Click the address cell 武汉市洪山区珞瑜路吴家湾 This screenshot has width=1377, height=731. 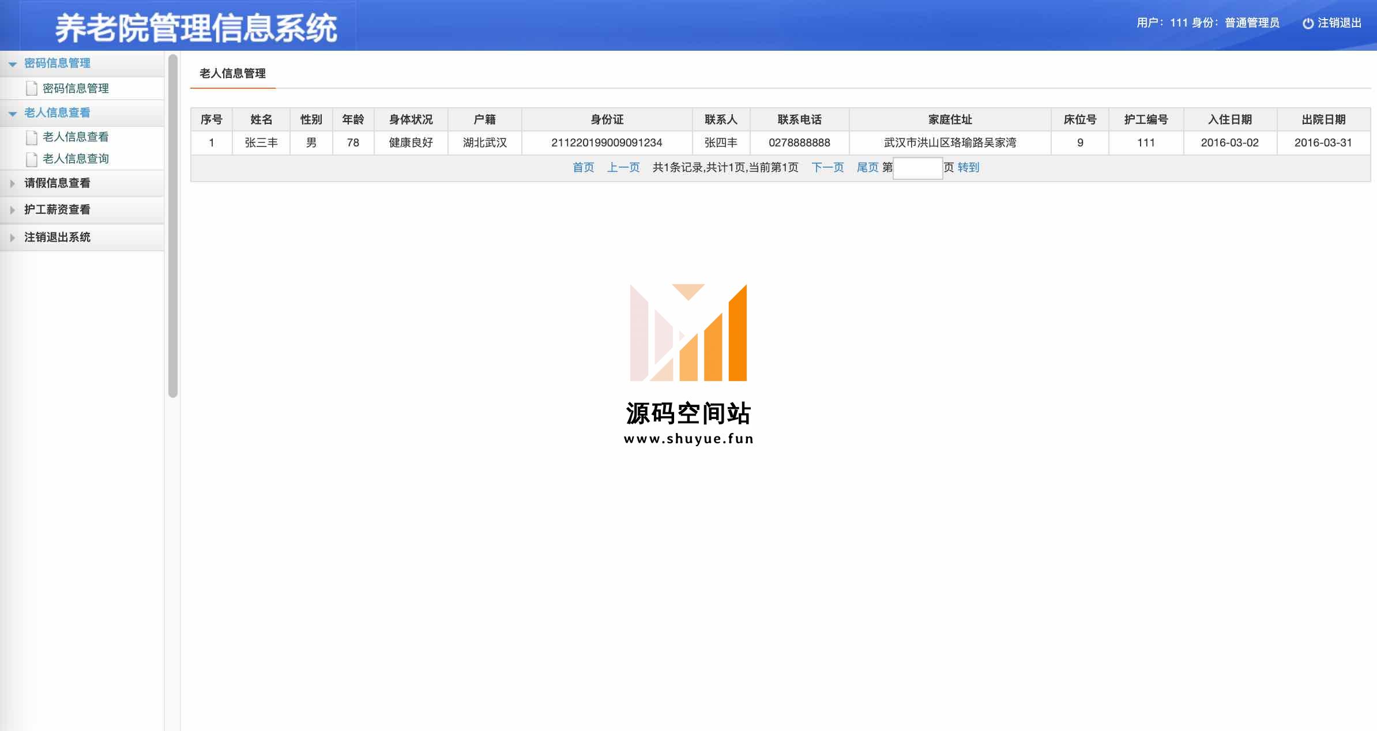pyautogui.click(x=950, y=142)
